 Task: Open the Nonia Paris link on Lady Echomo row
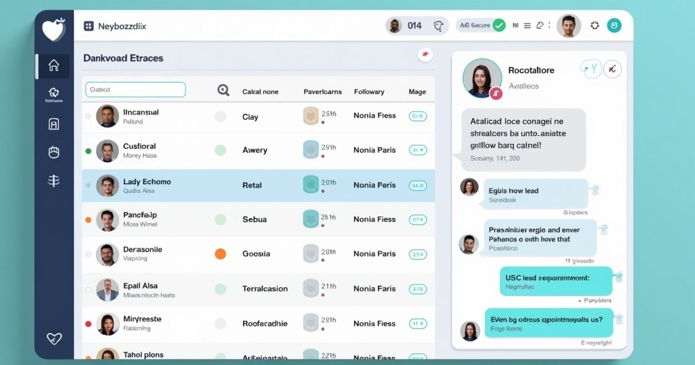pyautogui.click(x=374, y=185)
